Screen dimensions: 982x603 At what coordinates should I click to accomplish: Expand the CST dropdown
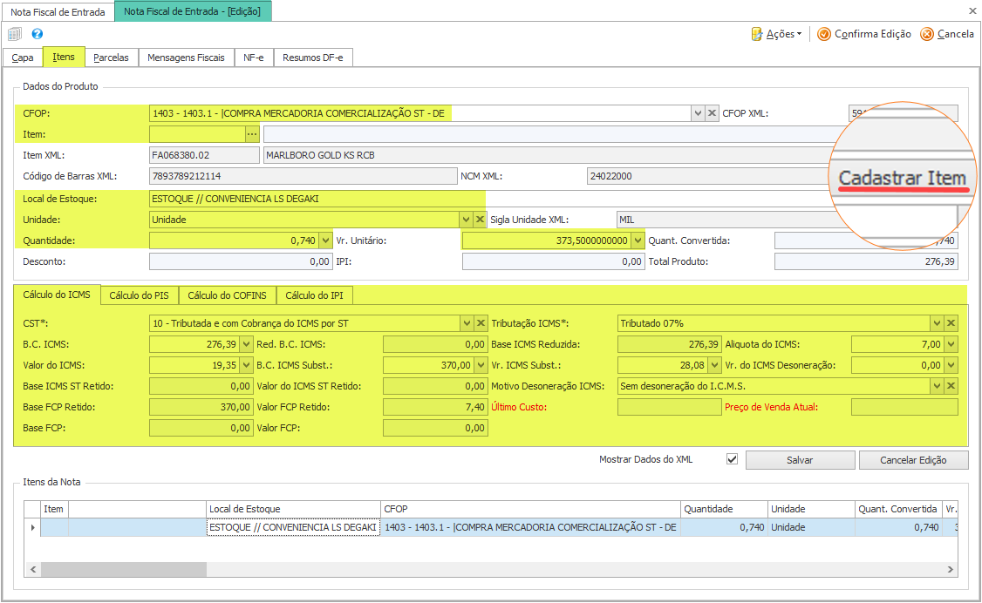pyautogui.click(x=467, y=323)
